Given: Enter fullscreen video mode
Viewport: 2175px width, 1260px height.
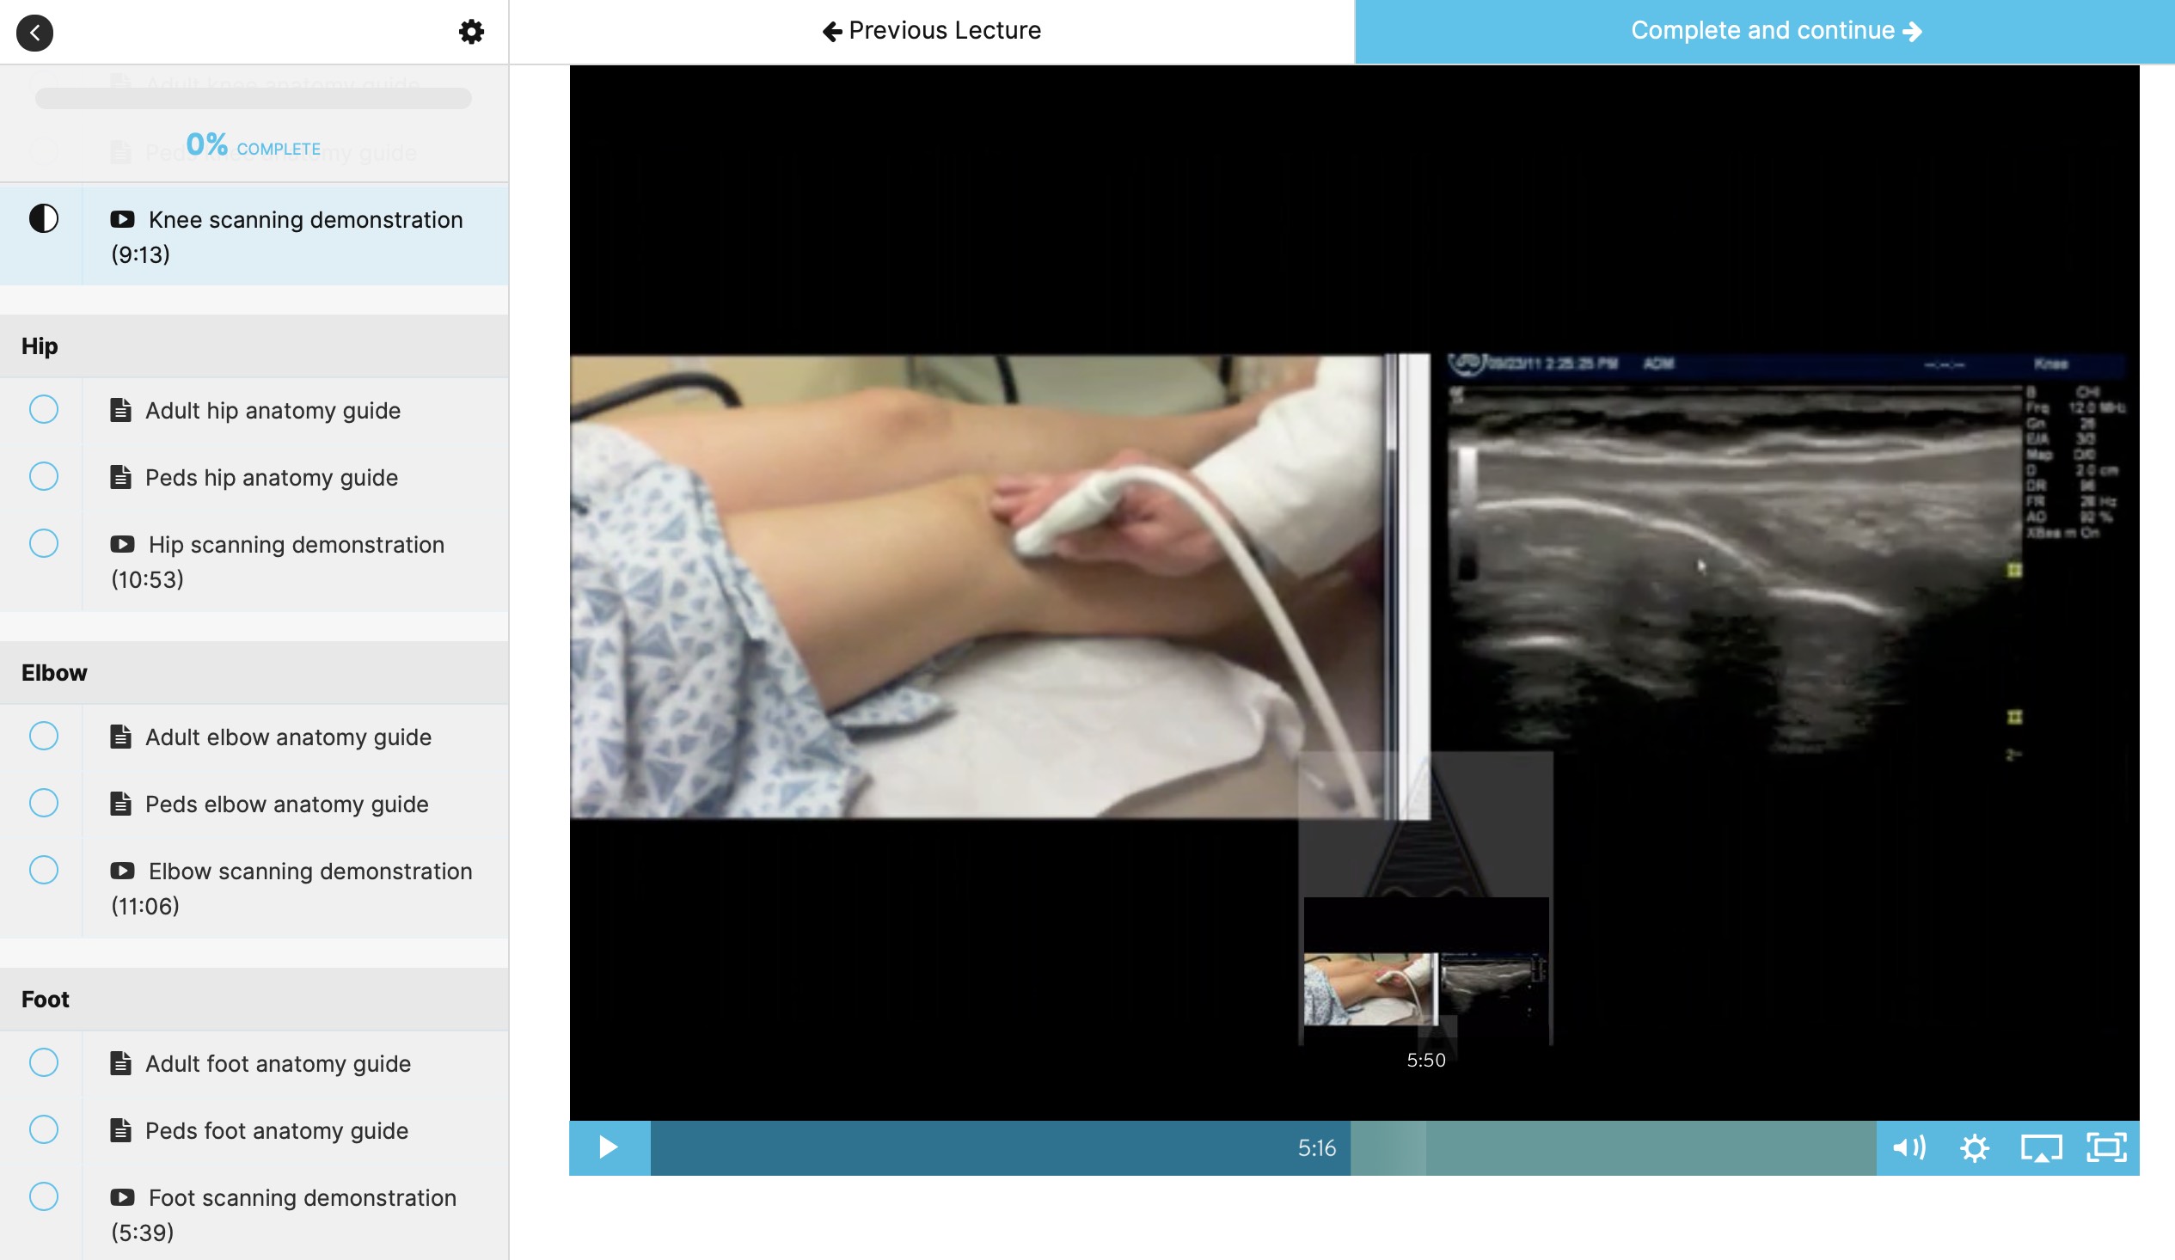Looking at the screenshot, I should 2106,1147.
